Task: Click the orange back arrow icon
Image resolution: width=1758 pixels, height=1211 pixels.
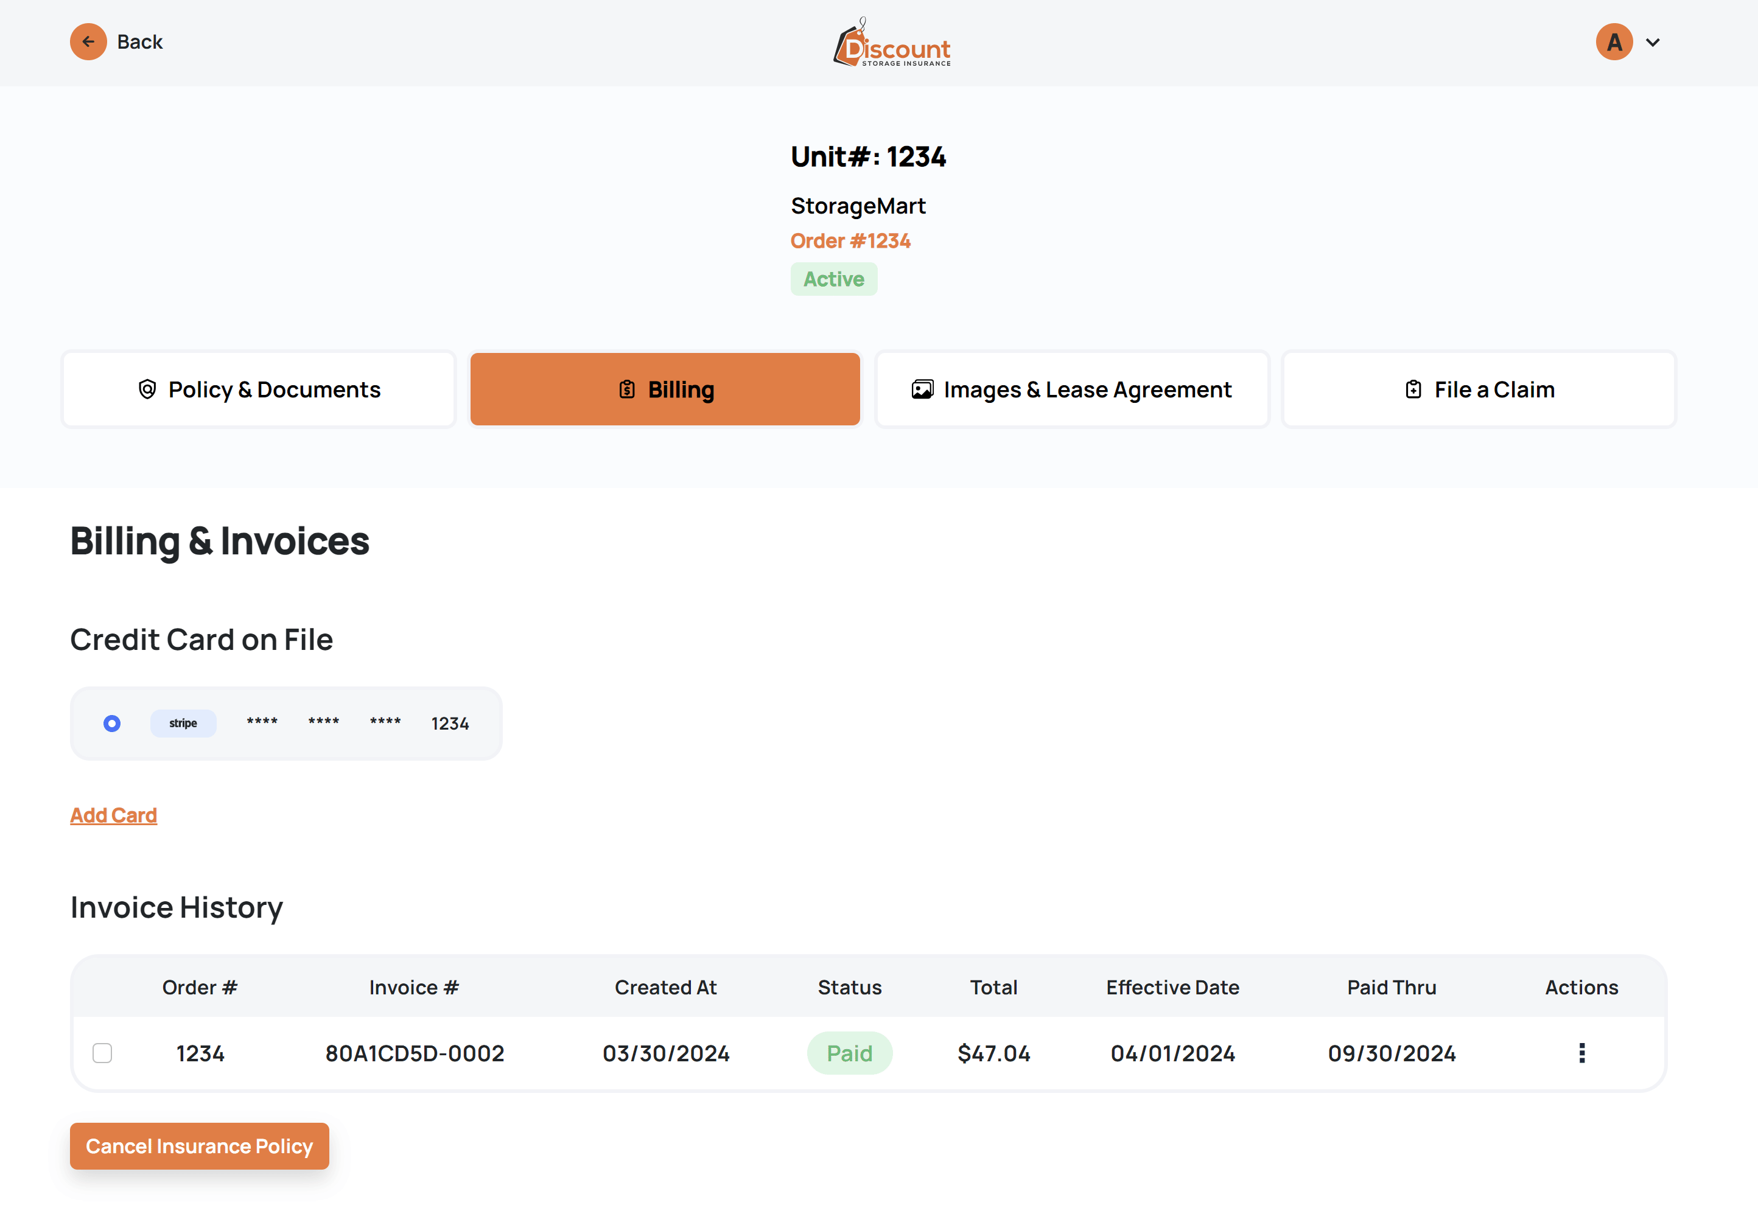Action: pos(88,42)
